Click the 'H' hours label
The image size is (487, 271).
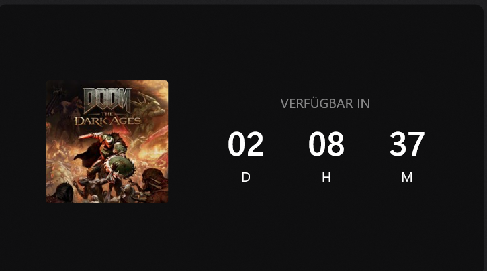tap(326, 177)
